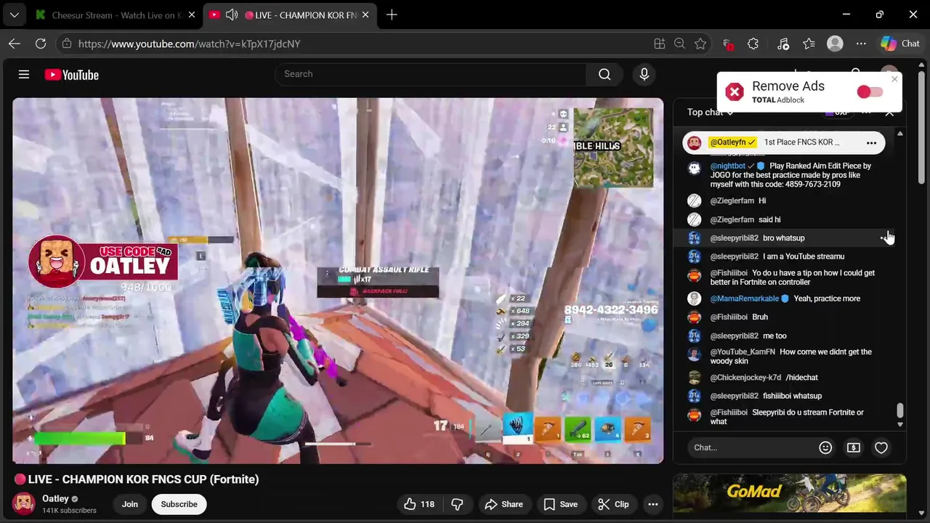Open browser settings and more menu
The image size is (930, 523).
click(861, 44)
